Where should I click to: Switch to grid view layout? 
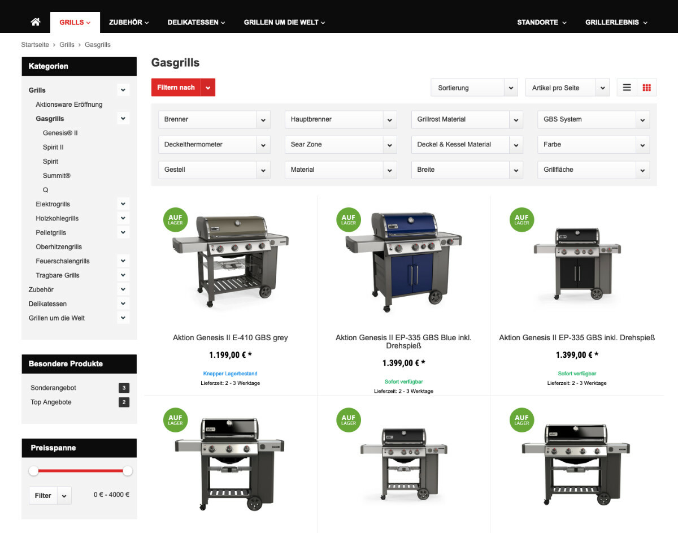pyautogui.click(x=647, y=88)
